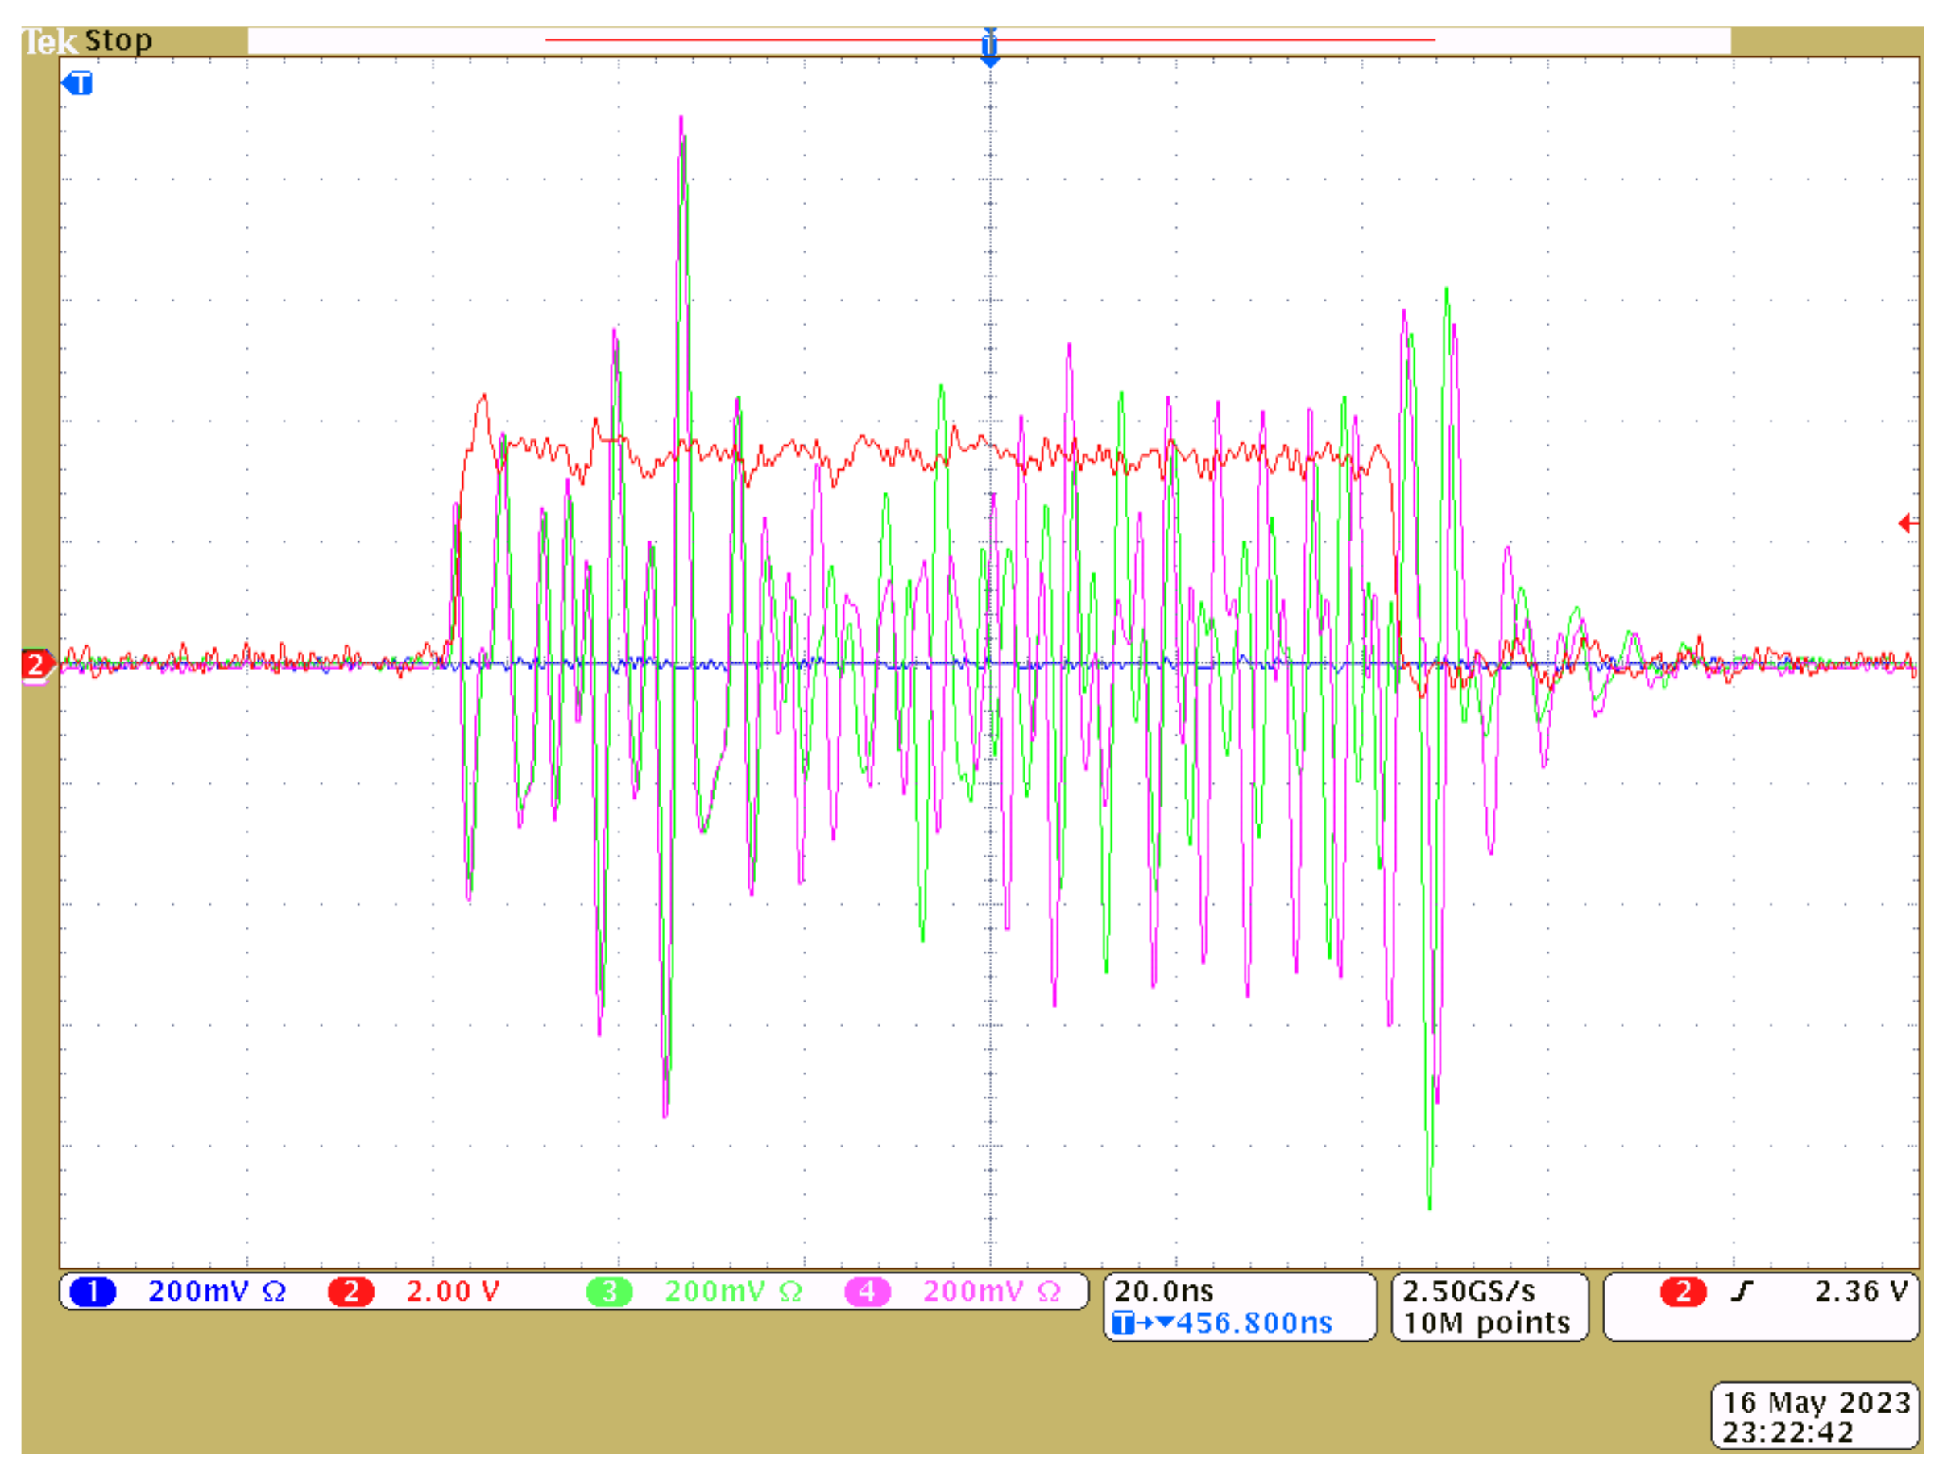Click the Stop acquisition status label
The image size is (1943, 1473).
(x=118, y=40)
